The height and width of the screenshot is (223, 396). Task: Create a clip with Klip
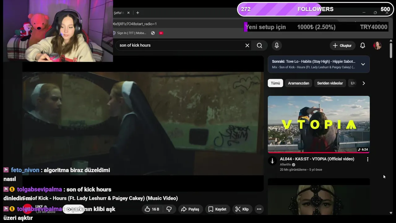pyautogui.click(x=242, y=209)
